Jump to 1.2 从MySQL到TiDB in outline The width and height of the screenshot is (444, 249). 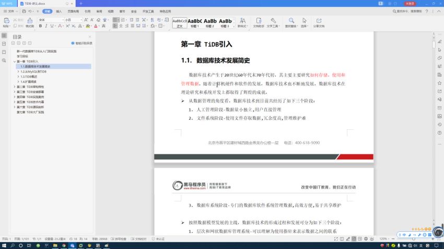[33, 71]
